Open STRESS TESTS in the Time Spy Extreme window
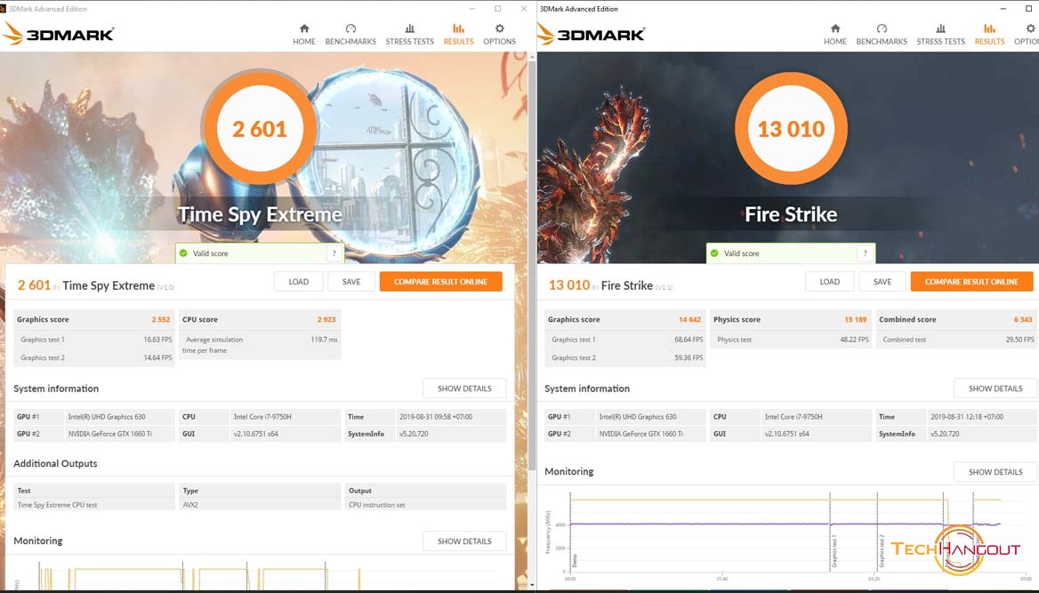 pos(409,35)
